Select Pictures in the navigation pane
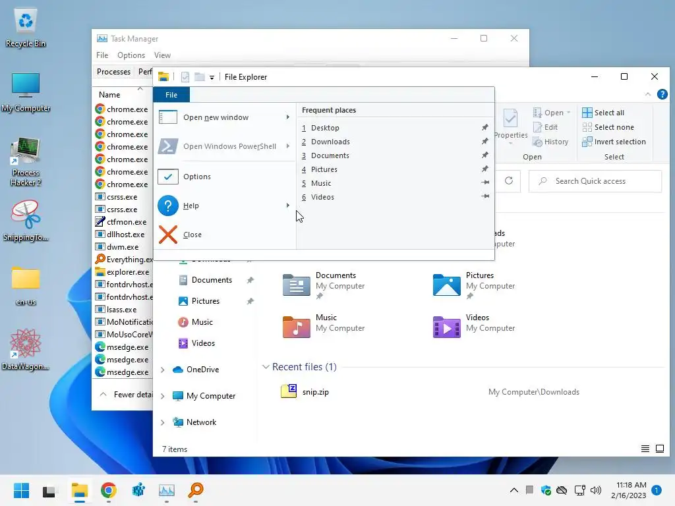 coord(205,300)
